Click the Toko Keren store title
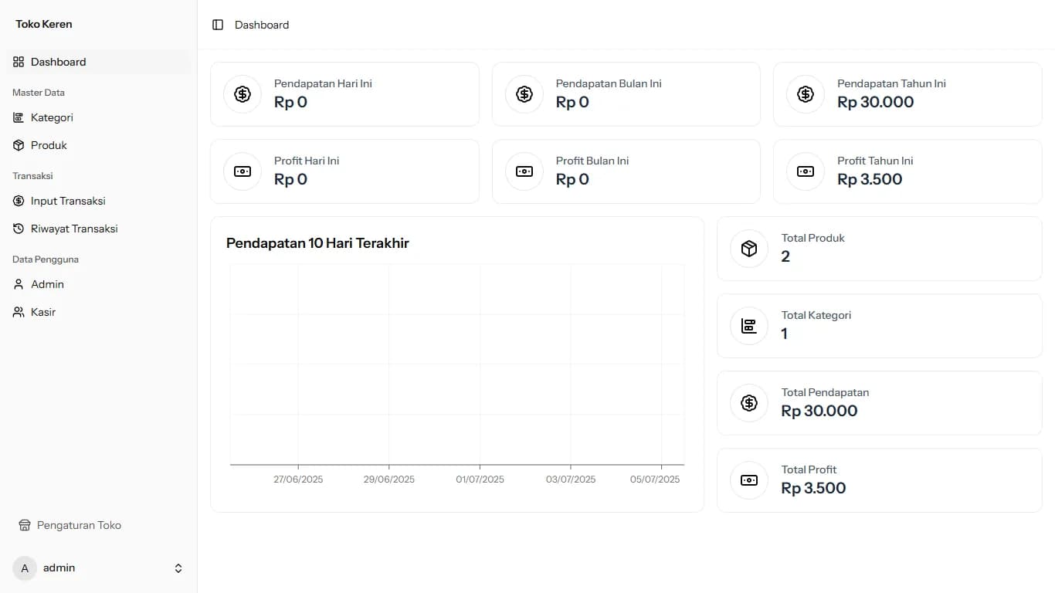 [x=44, y=24]
